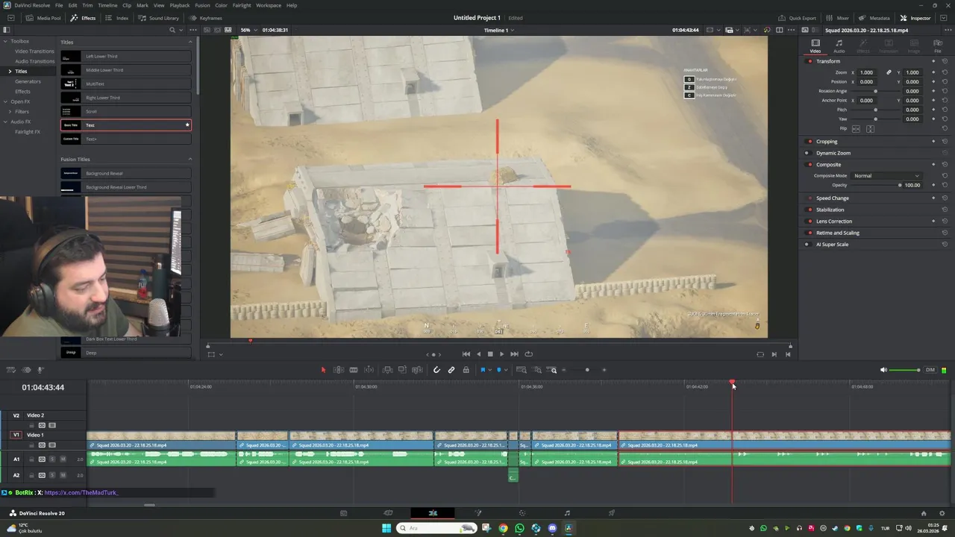This screenshot has width=955, height=537.
Task: Open the Deliver page rocket icon
Action: (612, 513)
